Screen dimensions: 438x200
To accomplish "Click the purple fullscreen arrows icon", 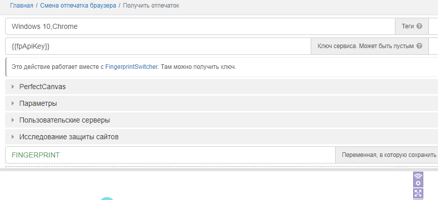I will click(x=418, y=193).
